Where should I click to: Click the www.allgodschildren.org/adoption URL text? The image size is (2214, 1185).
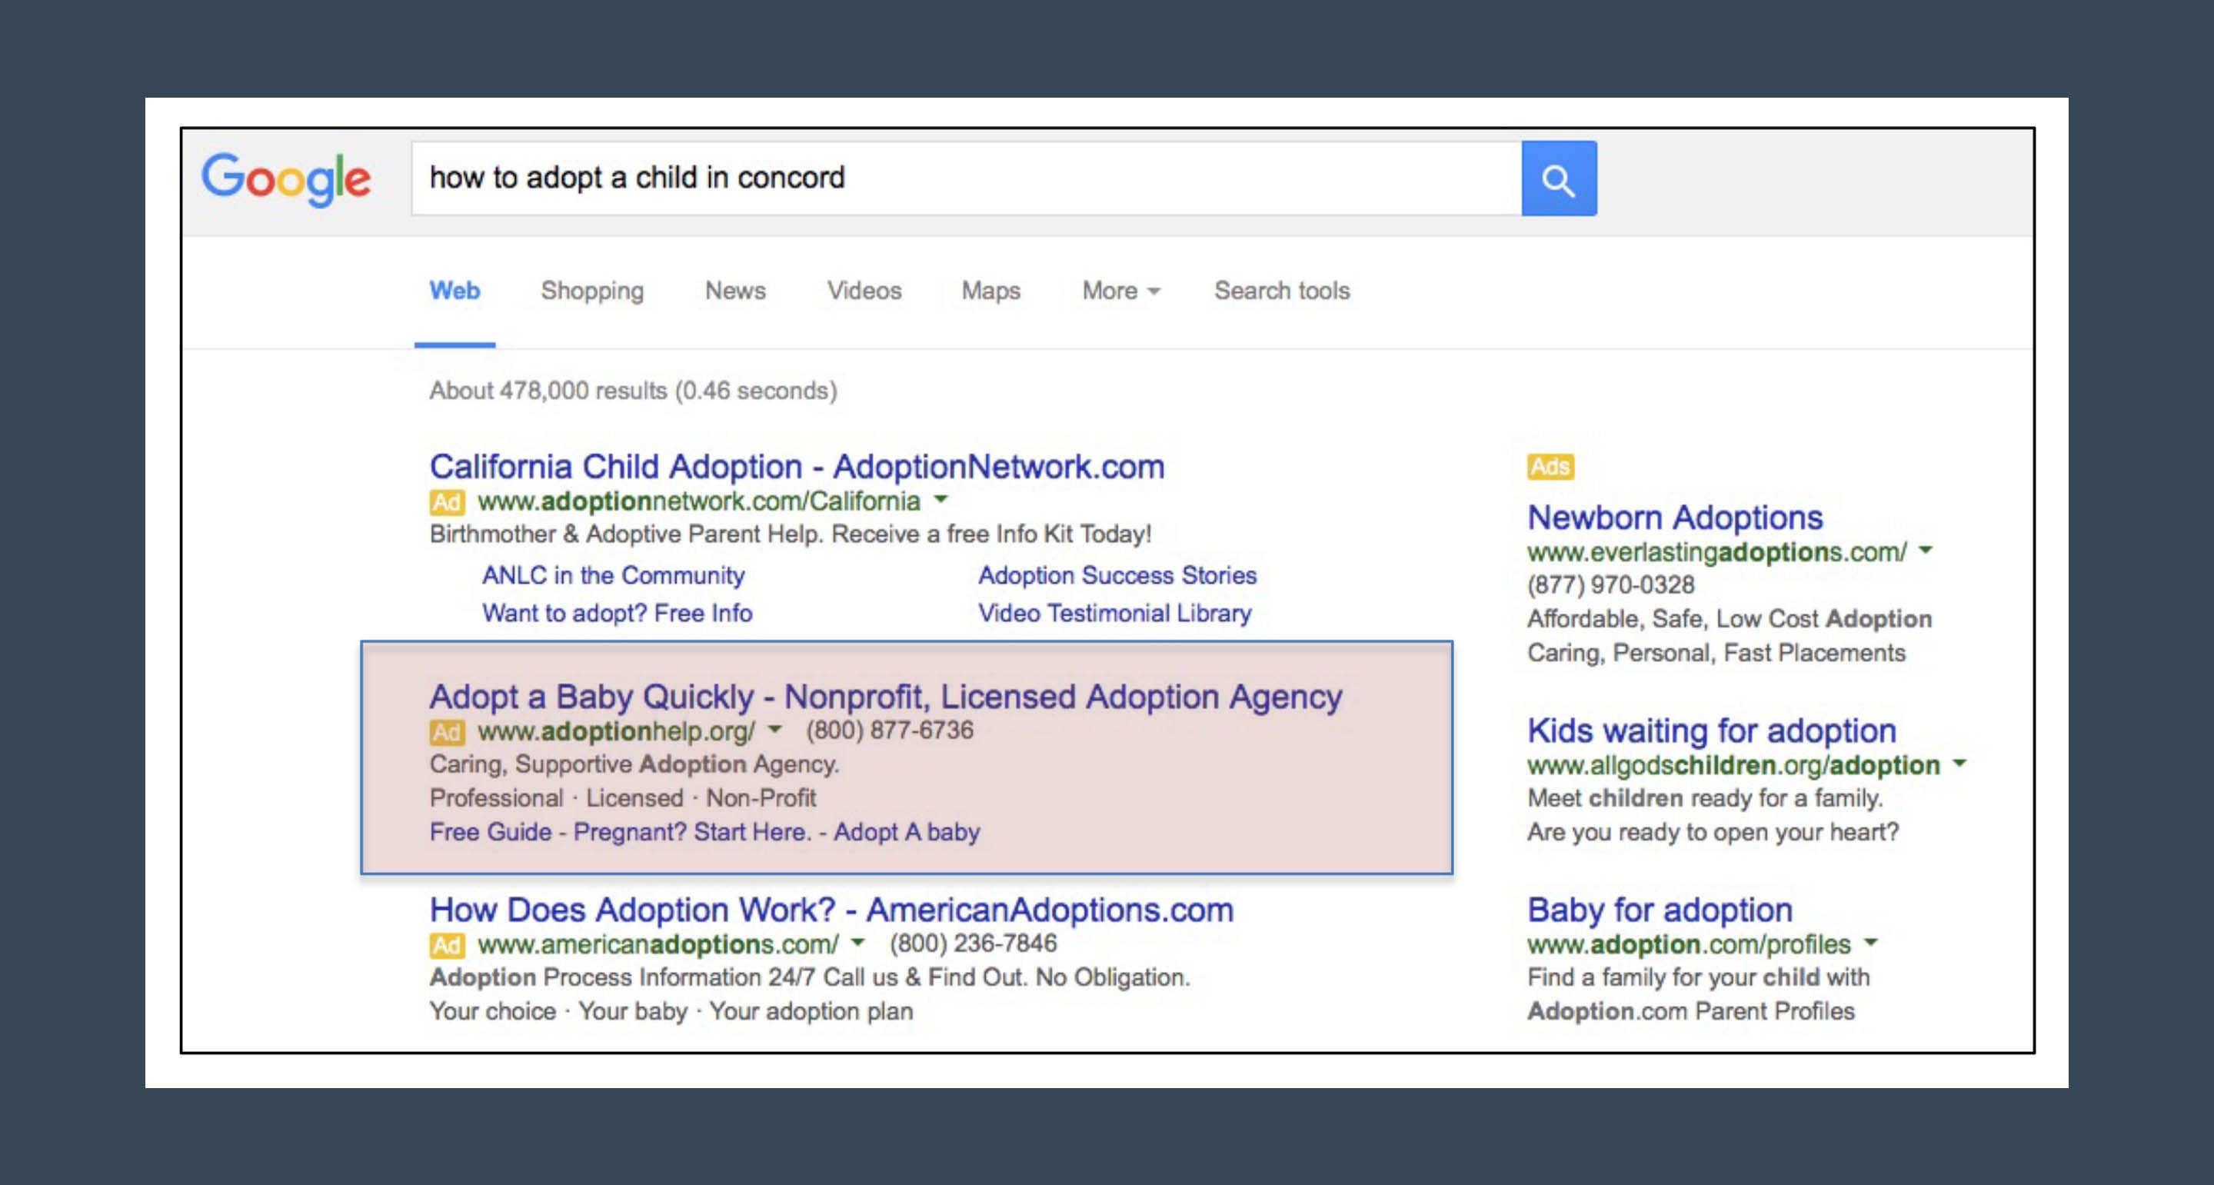click(1733, 765)
